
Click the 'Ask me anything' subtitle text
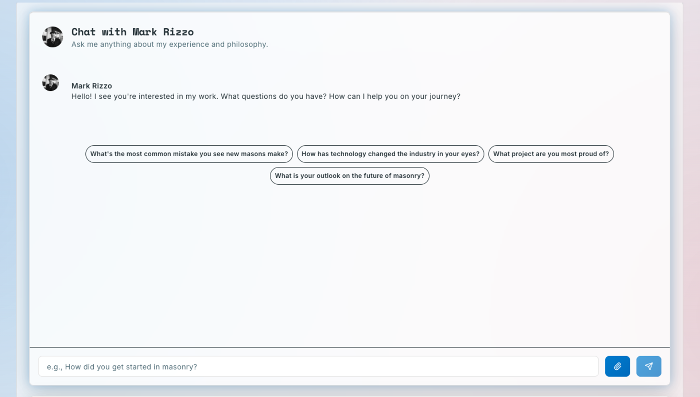click(170, 44)
